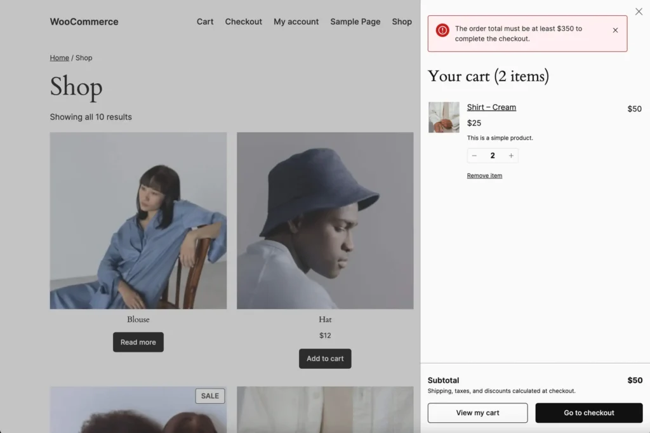Add the Hat to cart
This screenshot has width=650, height=433.
coord(325,359)
